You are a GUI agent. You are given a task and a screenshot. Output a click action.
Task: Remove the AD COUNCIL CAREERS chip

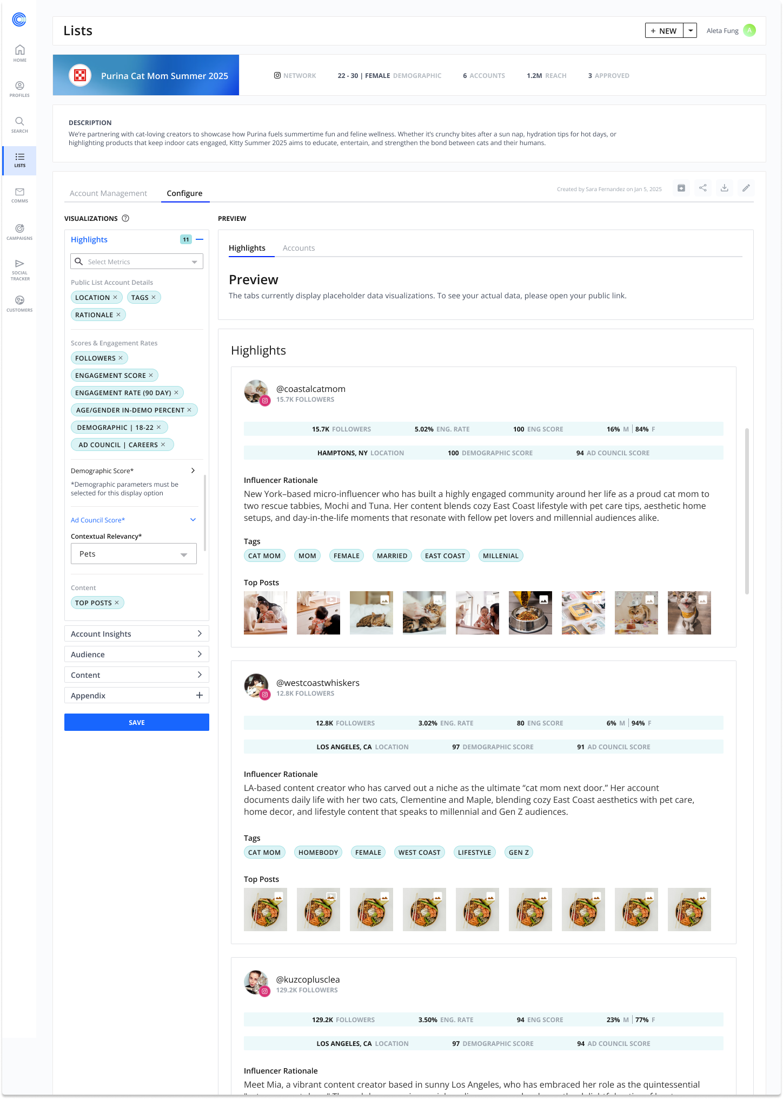point(163,444)
